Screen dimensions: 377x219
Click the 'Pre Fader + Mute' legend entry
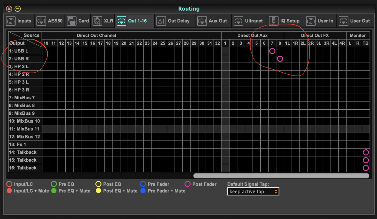tap(163, 191)
